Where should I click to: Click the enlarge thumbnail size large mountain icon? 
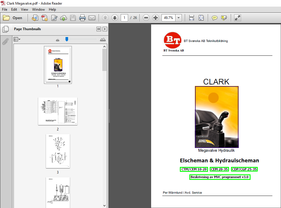(103, 39)
